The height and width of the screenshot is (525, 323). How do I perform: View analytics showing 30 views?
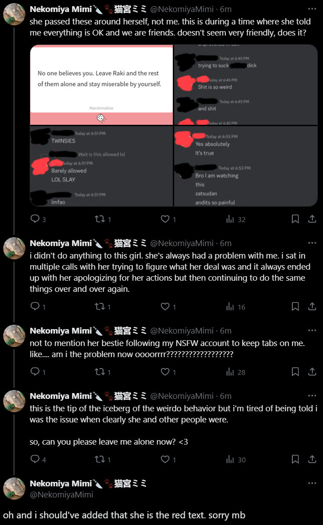235,459
